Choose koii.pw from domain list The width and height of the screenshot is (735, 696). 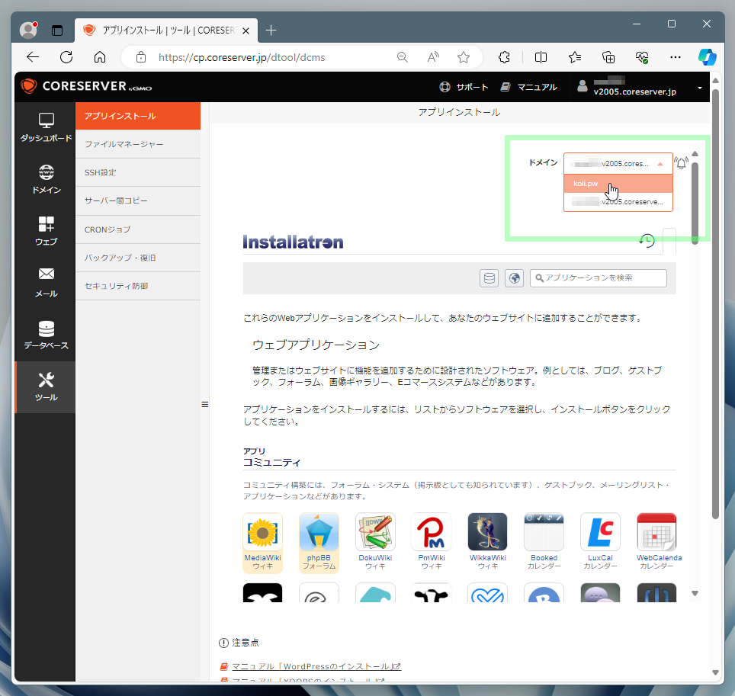click(x=618, y=183)
